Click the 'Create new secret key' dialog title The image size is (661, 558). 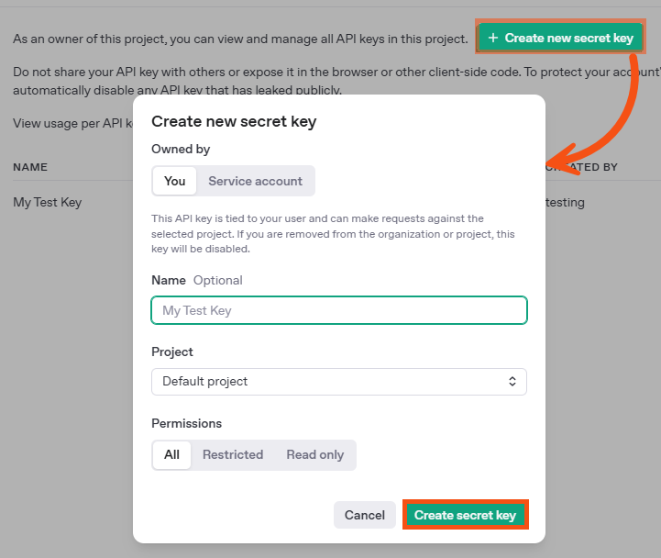234,121
